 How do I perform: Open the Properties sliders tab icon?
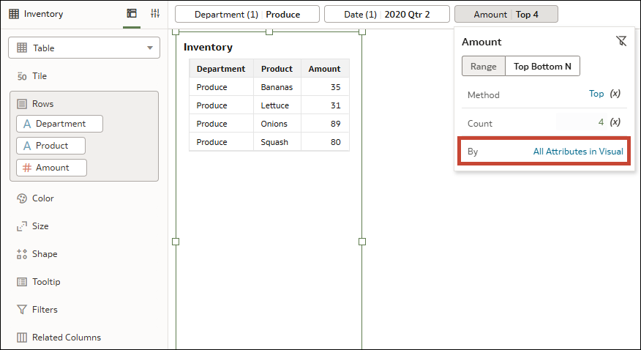tap(155, 14)
